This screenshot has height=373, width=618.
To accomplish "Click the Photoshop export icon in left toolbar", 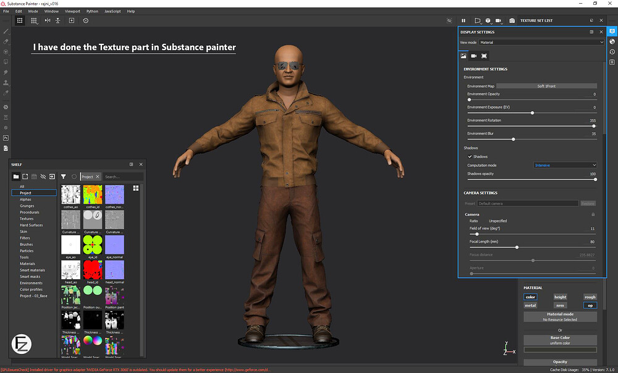I will tap(6, 138).
